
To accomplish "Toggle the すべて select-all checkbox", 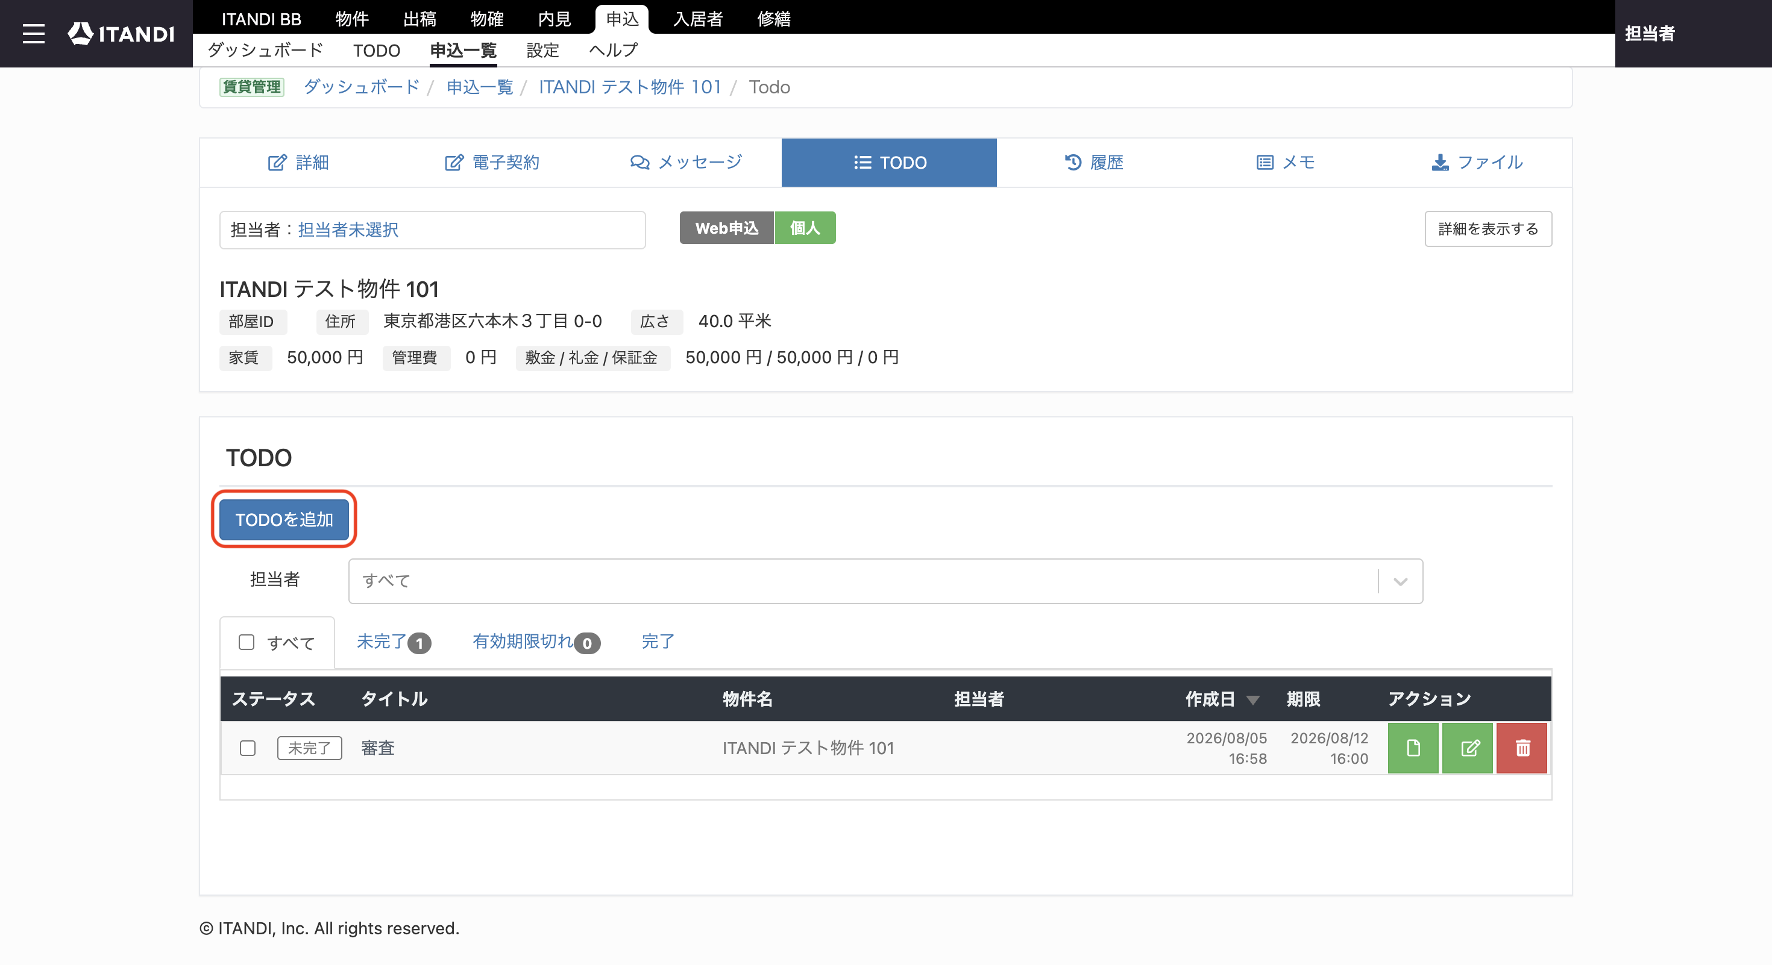I will point(247,642).
